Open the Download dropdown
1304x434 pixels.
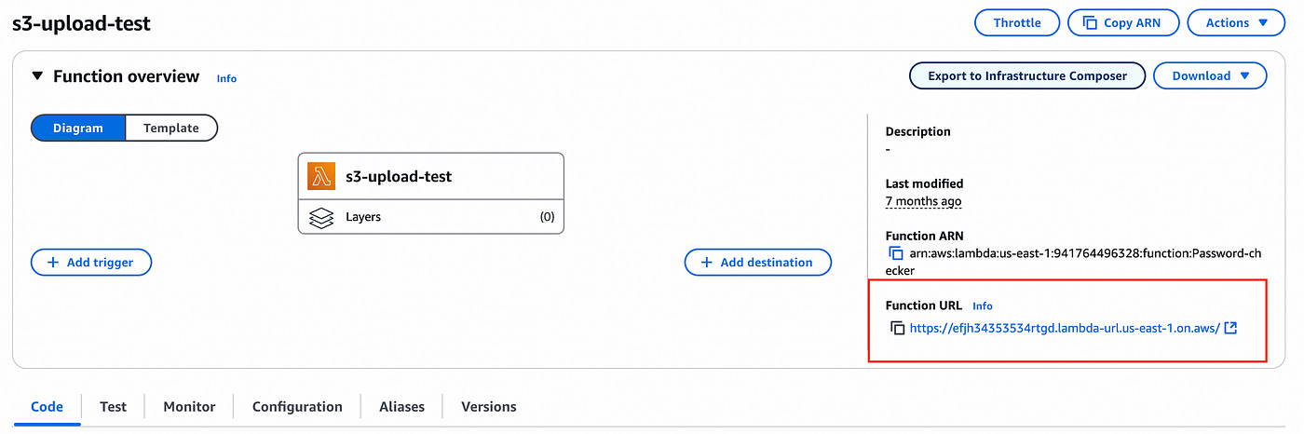point(1210,76)
